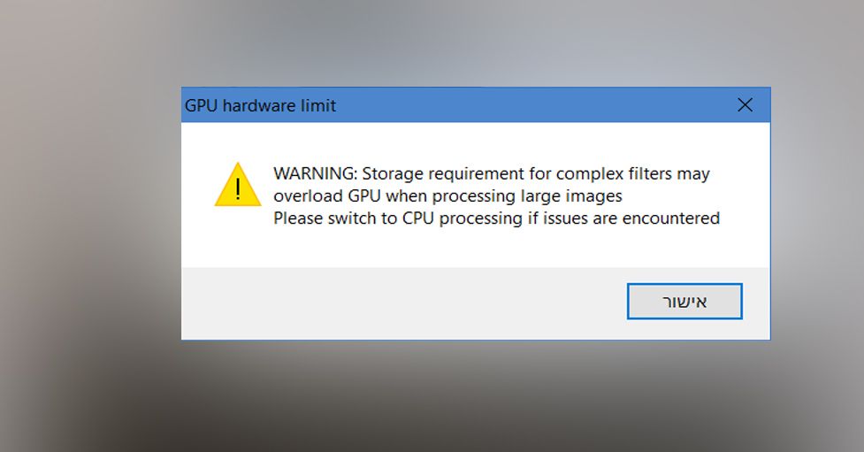Close the GPU hardware limit dialog

pos(745,105)
